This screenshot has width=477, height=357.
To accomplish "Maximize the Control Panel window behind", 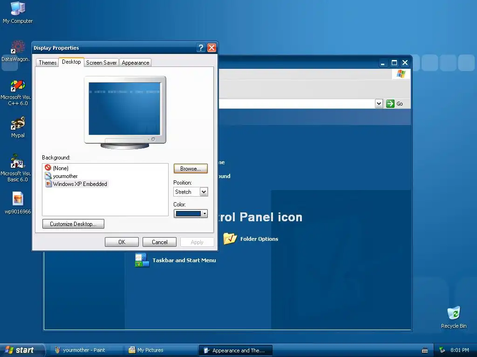I will click(394, 63).
